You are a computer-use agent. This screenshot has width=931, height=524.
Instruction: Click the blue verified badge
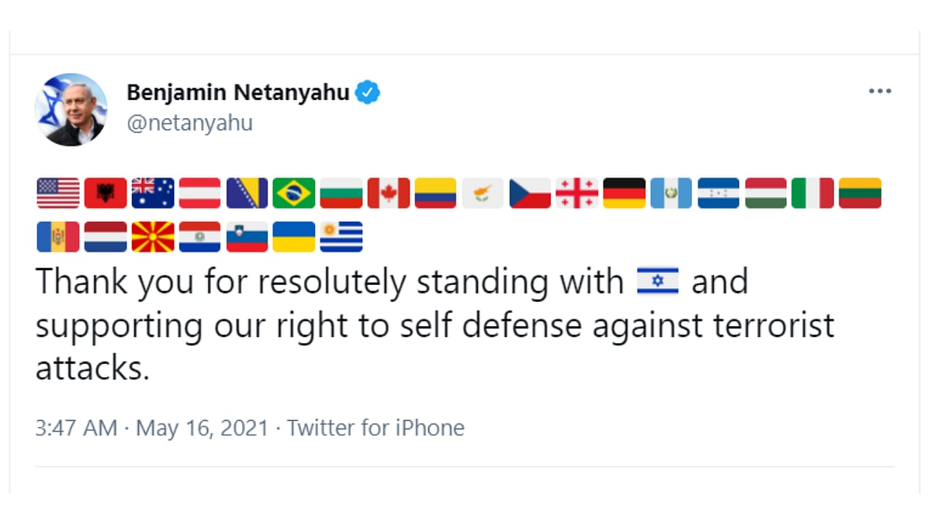(x=367, y=93)
